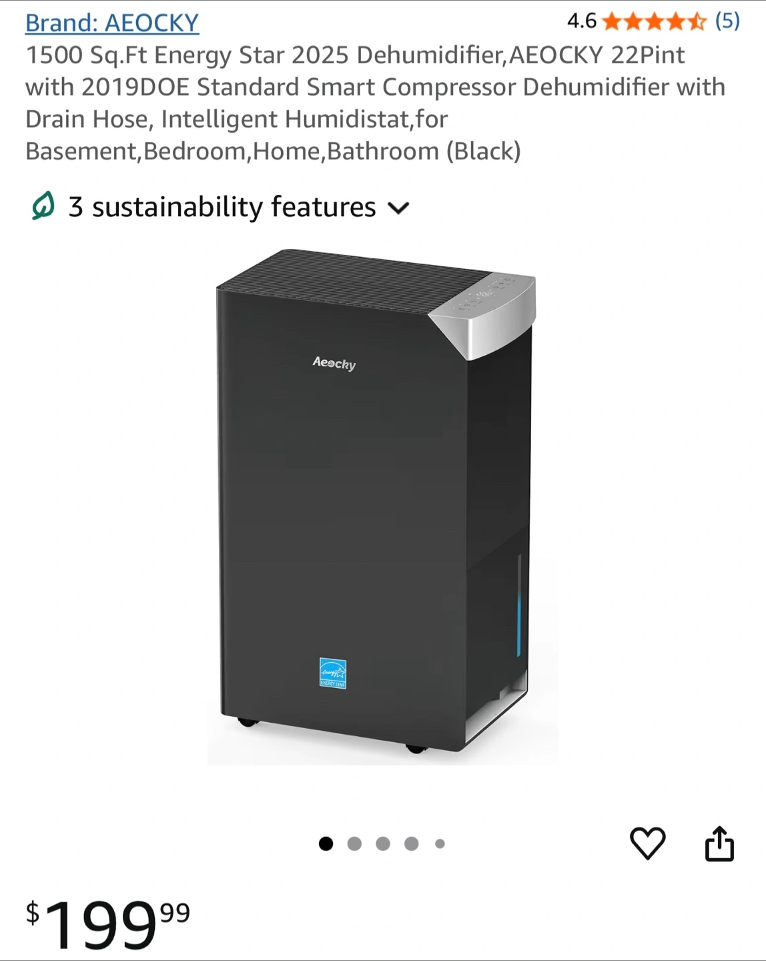Tap the Aeocky logo on the dehumidifier
This screenshot has height=961, width=766.
click(x=334, y=363)
